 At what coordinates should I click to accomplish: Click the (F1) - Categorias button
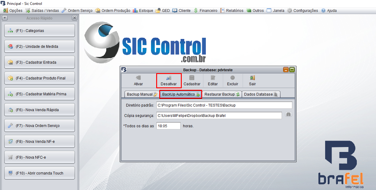[x=40, y=30]
